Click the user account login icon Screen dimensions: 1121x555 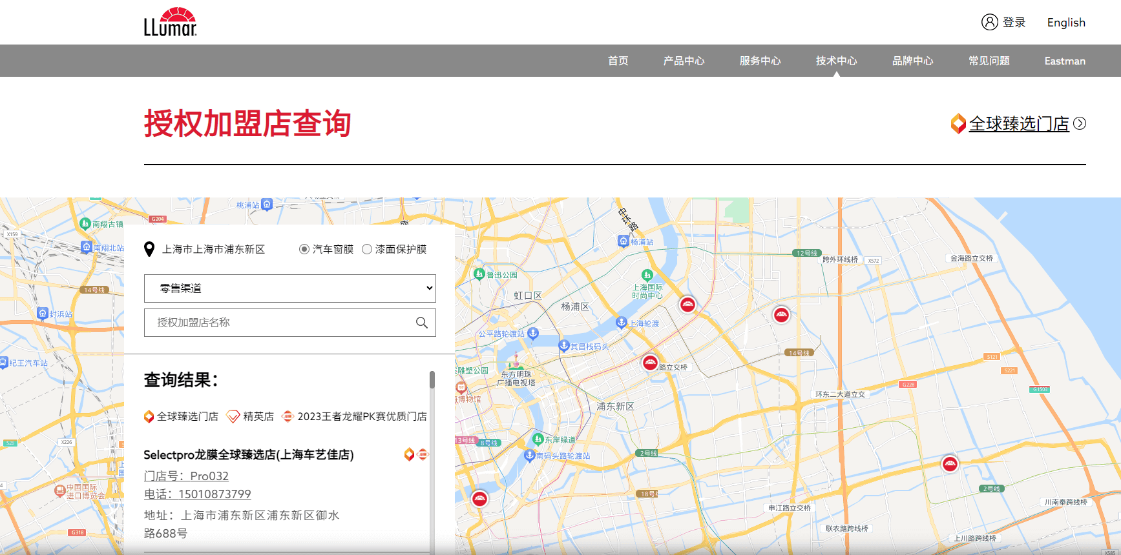(989, 22)
